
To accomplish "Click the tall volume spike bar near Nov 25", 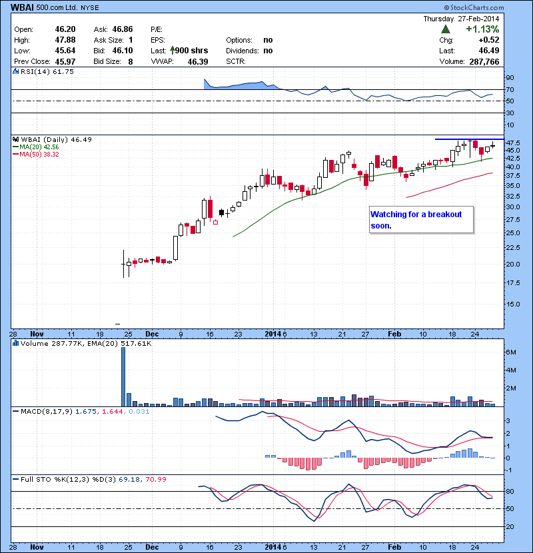I will [x=123, y=377].
